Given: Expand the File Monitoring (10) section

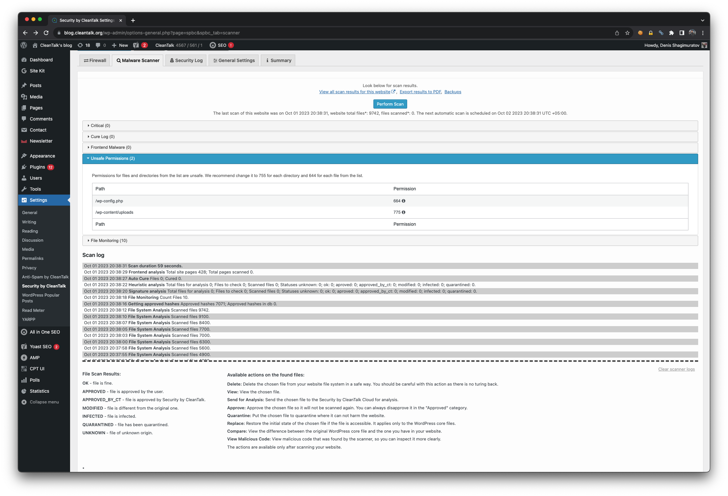Looking at the screenshot, I should point(109,240).
